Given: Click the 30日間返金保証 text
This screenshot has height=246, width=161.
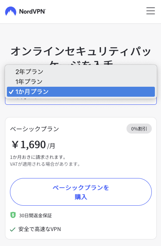Looking at the screenshot, I should pyautogui.click(x=35, y=215).
